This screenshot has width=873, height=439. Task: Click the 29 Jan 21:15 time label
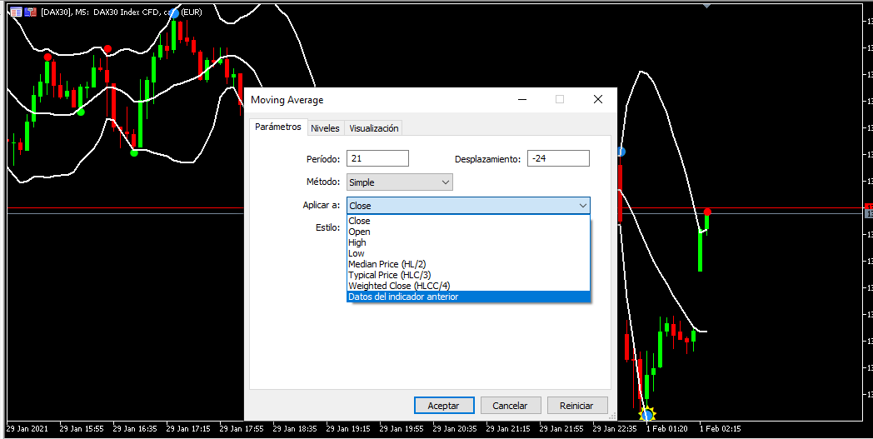tap(508, 428)
